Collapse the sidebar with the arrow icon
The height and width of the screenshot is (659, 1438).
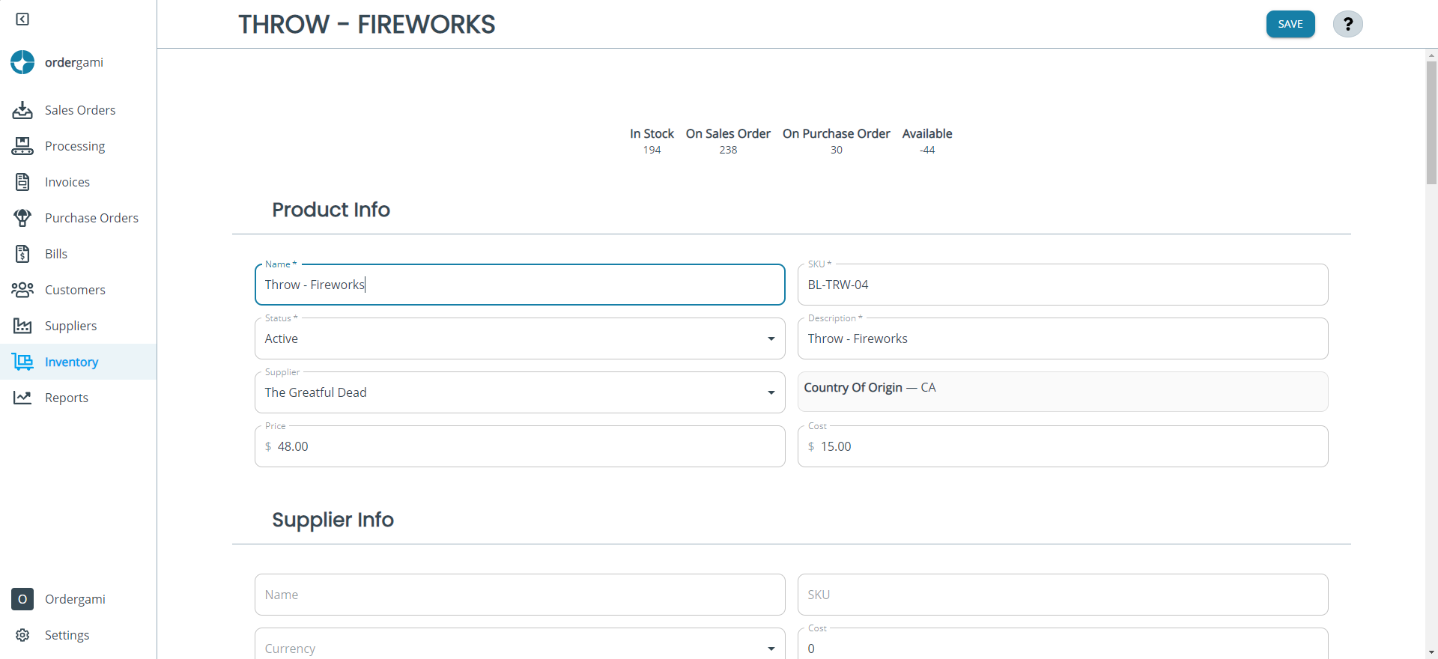pyautogui.click(x=22, y=19)
